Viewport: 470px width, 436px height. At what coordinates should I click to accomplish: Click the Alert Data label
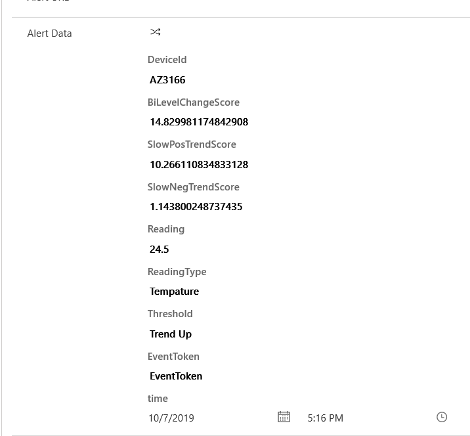(x=49, y=33)
